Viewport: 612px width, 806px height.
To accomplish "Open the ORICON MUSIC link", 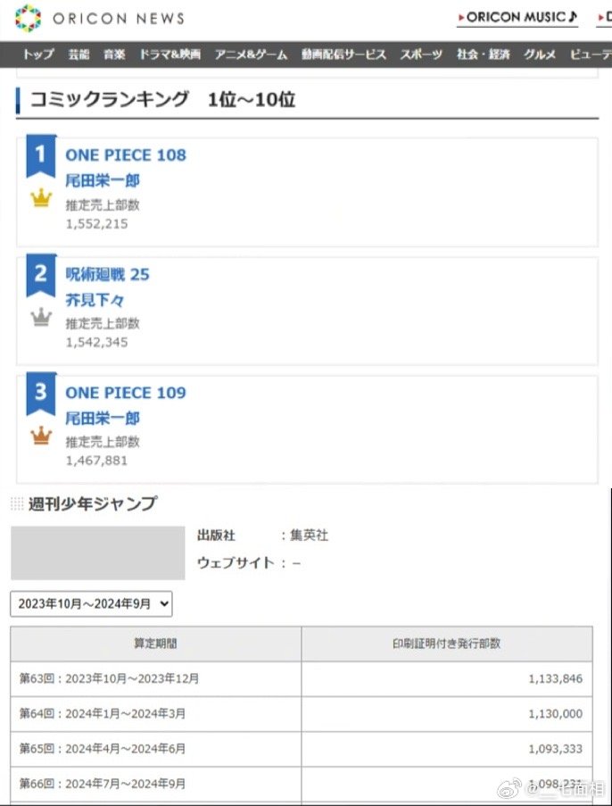I will [x=517, y=18].
